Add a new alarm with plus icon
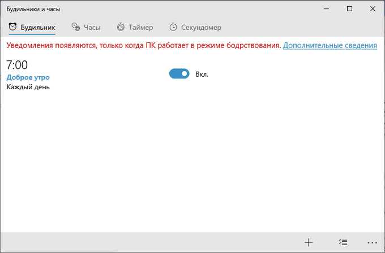 click(309, 242)
